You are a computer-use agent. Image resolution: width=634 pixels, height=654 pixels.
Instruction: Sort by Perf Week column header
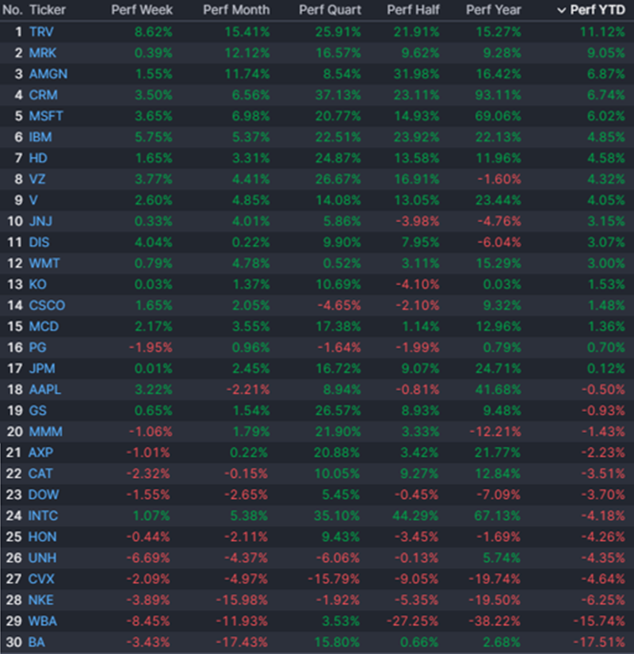[142, 10]
